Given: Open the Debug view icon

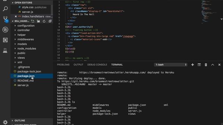Looking at the screenshot, I should (5, 30).
